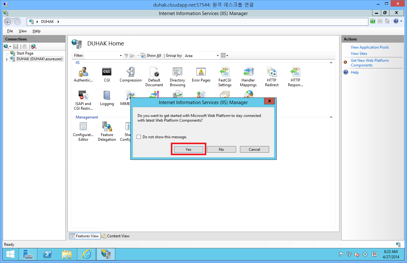Click the Back navigation arrow
Image resolution: width=407 pixels, height=263 pixels.
(8, 22)
